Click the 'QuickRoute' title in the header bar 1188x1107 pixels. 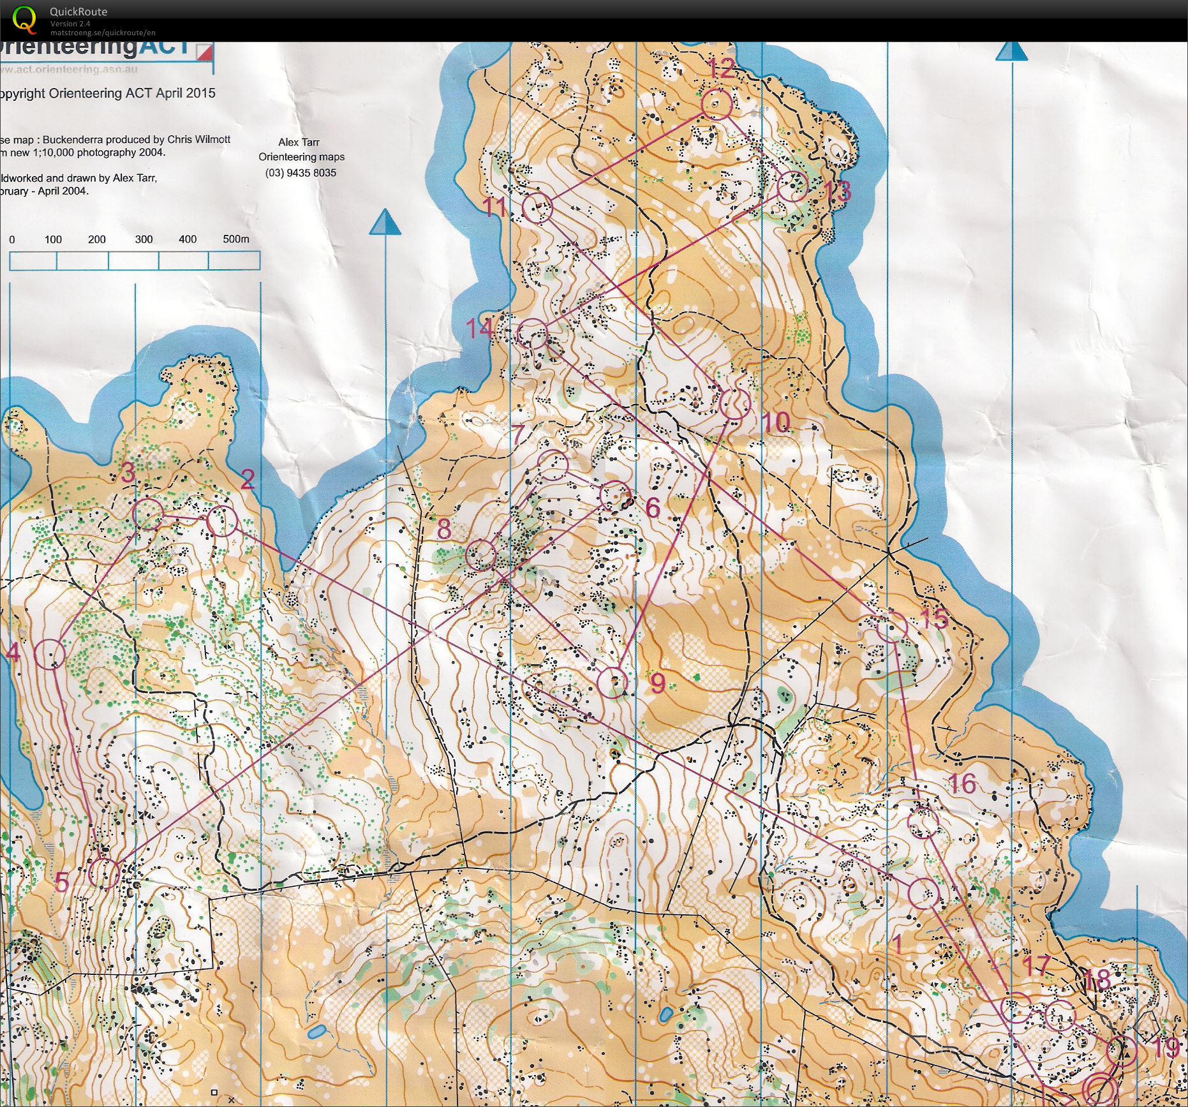tap(78, 11)
